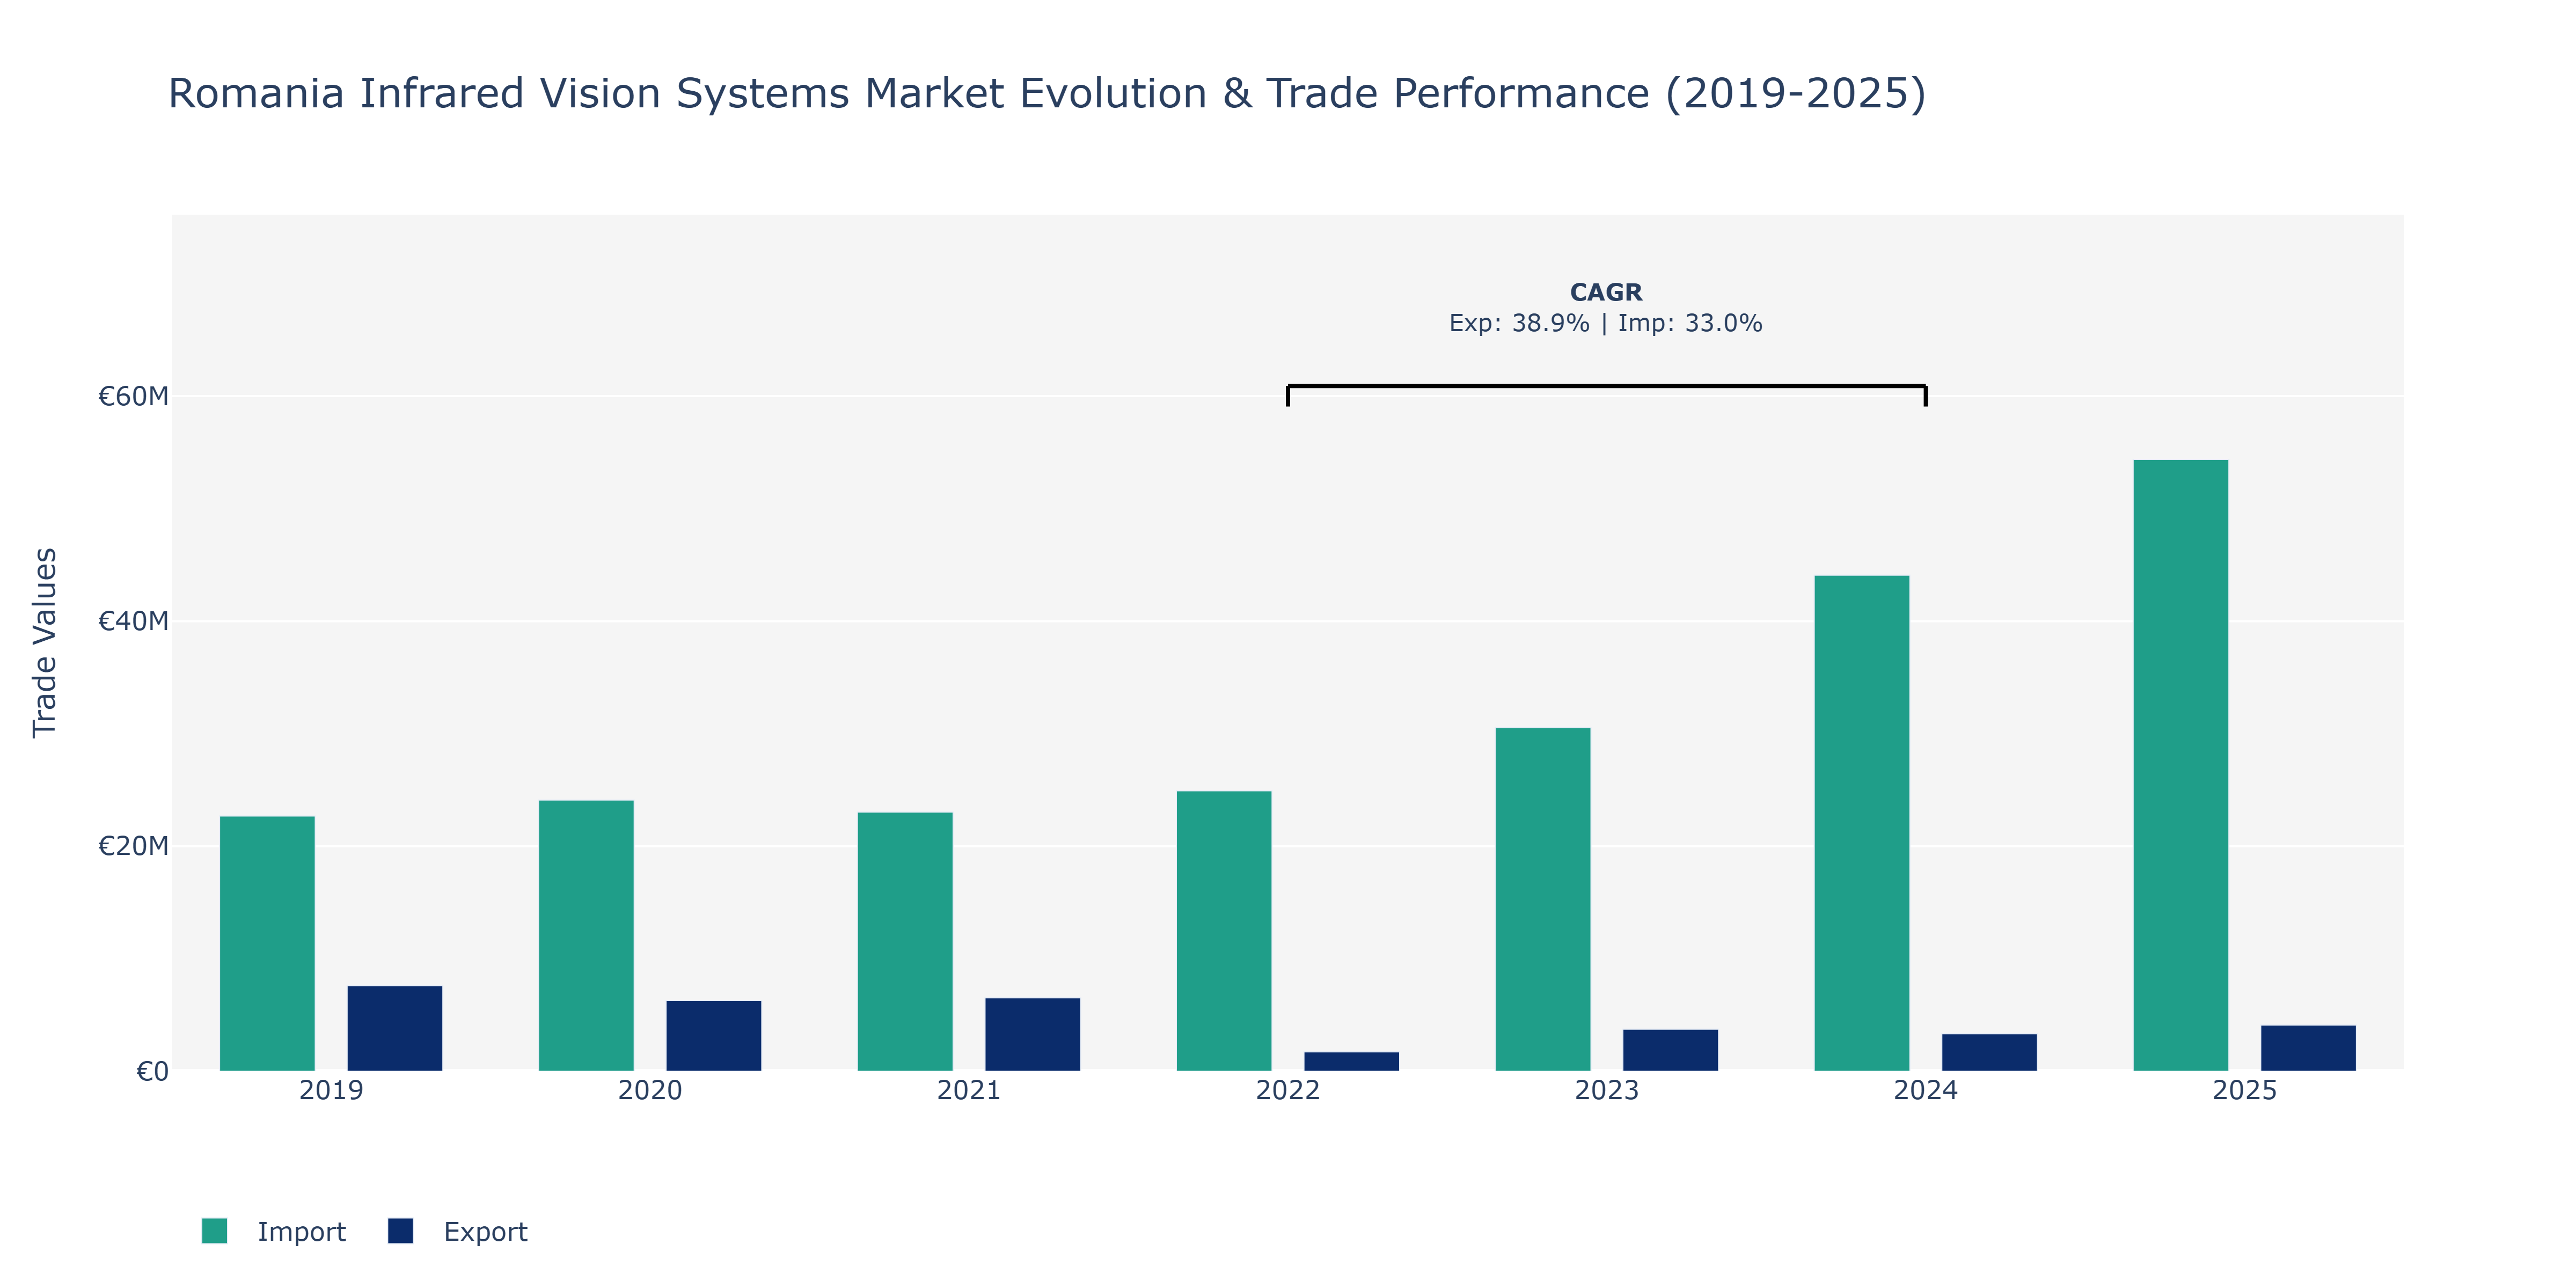Click the chart title text
2576x1288 pixels.
[x=1047, y=93]
